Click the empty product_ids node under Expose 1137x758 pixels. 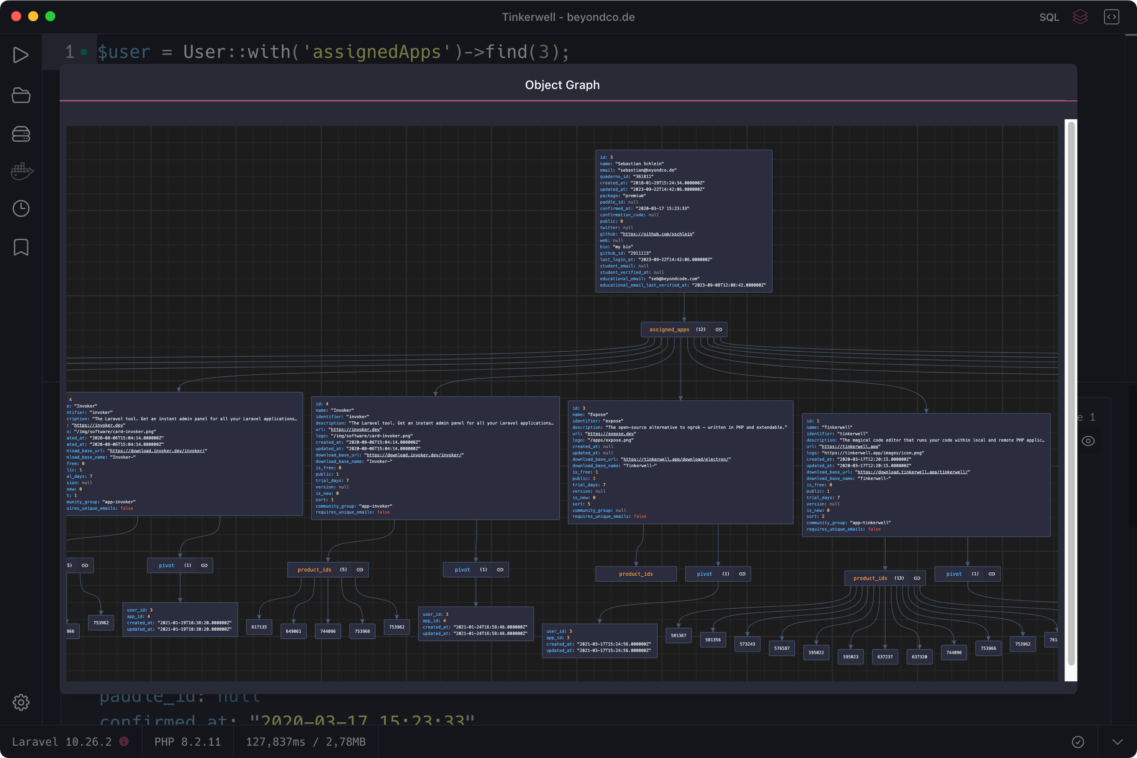coord(636,574)
